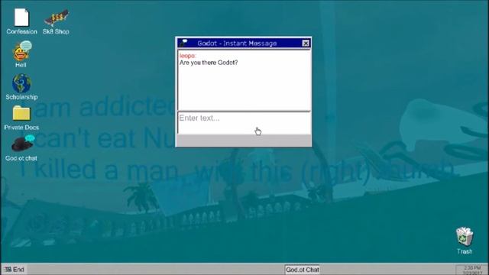This screenshot has height=275, width=489.
Task: Click 'Godot - Instant Message' title text
Action: [237, 44]
